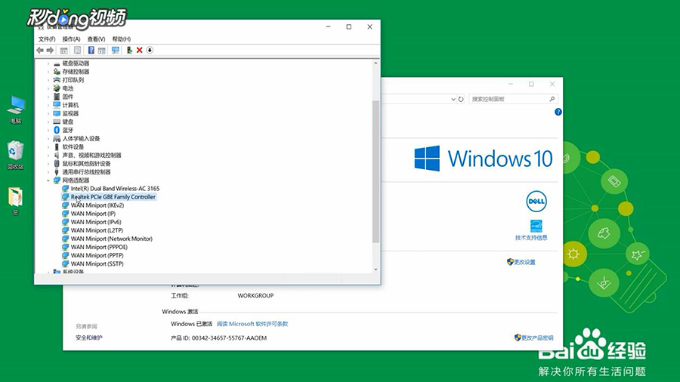The image size is (680, 382).
Task: Click the Forward arrow in Device Manager toolbar
Action: (x=51, y=51)
